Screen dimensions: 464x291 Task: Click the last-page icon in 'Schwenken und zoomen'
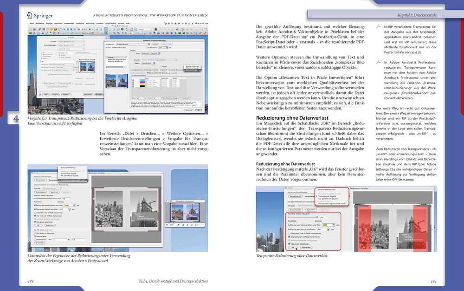tap(196, 225)
